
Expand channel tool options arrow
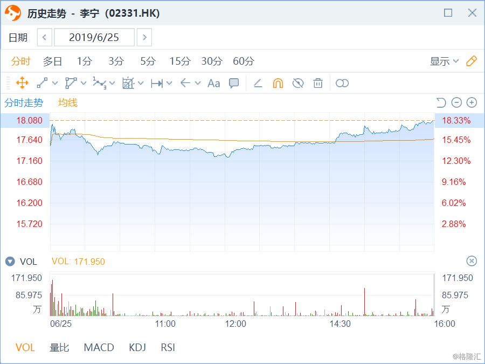click(x=84, y=83)
